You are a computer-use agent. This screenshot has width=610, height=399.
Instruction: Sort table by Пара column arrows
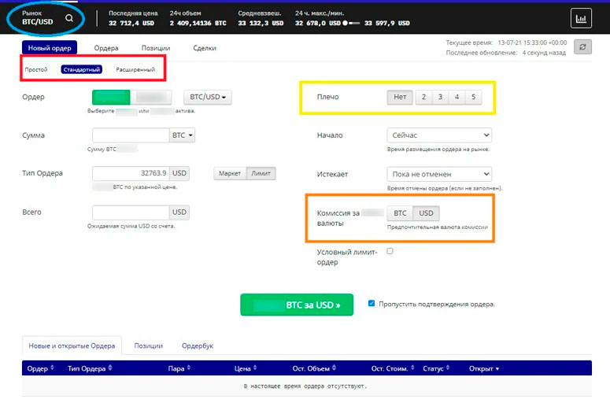pyautogui.click(x=189, y=368)
